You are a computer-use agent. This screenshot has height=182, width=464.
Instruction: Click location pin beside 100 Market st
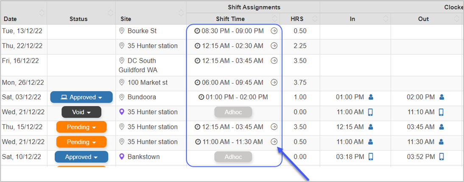click(x=121, y=83)
